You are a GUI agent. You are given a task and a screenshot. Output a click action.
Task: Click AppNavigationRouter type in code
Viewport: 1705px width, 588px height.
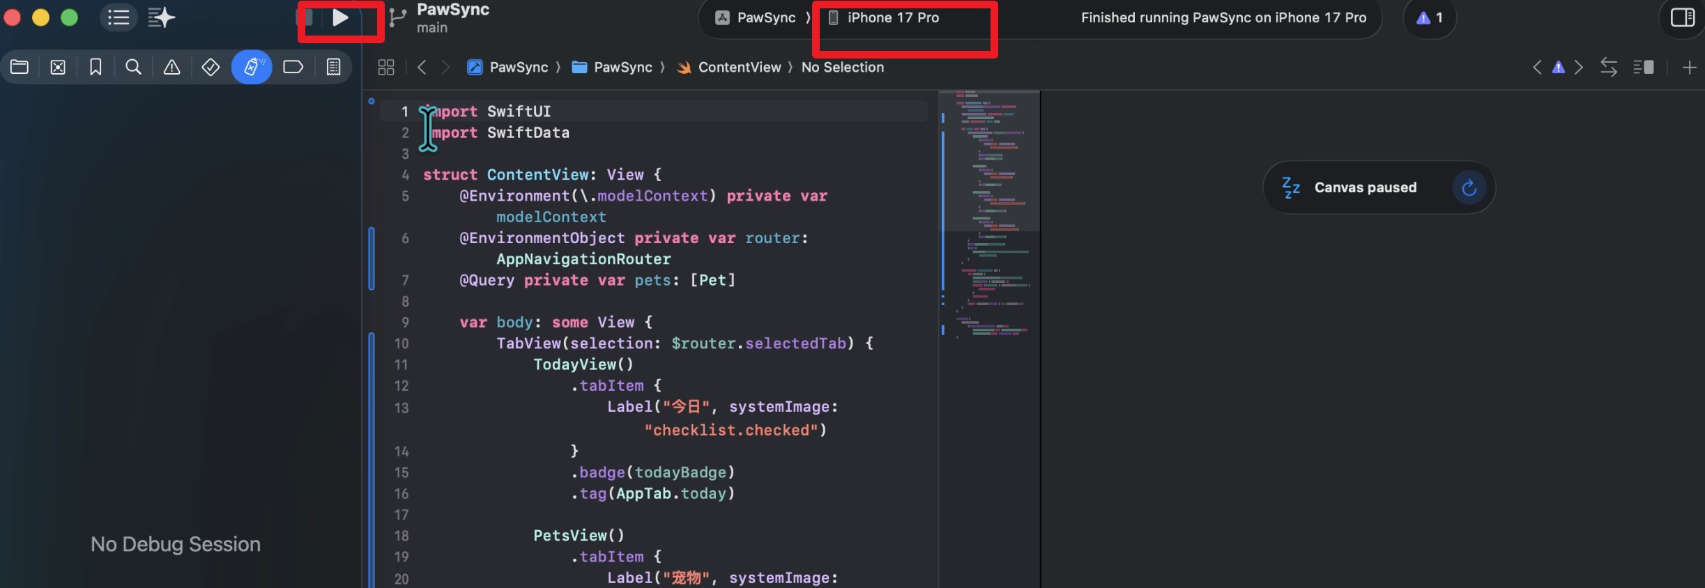click(x=583, y=259)
